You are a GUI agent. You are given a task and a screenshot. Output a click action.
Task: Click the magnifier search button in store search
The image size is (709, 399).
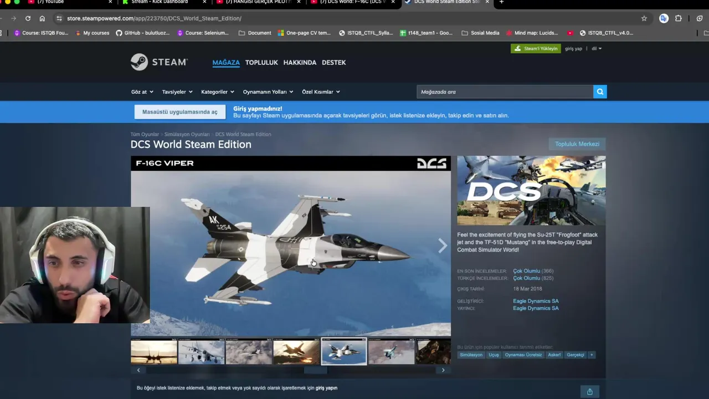[x=600, y=92]
